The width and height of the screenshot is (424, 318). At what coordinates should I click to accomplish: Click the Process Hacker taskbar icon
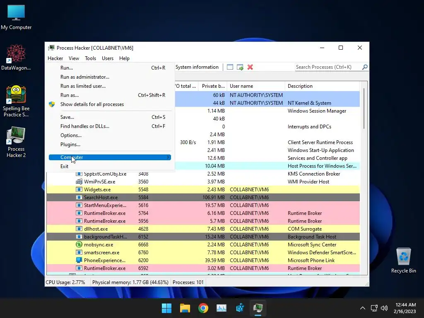click(x=258, y=308)
